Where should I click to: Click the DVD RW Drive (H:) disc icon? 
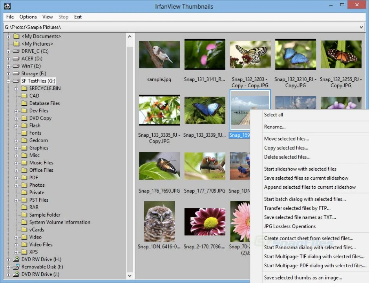pyautogui.click(x=16, y=259)
